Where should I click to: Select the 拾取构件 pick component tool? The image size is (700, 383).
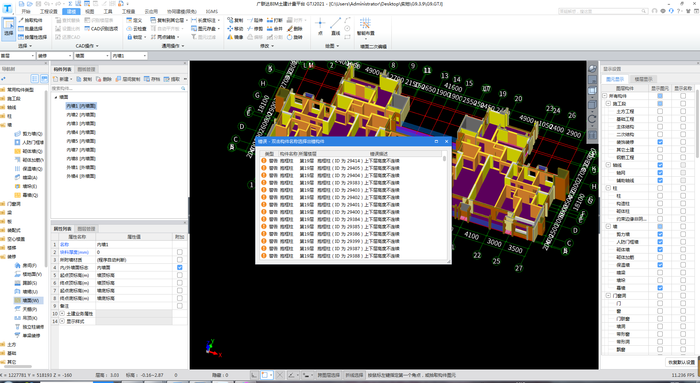point(30,20)
